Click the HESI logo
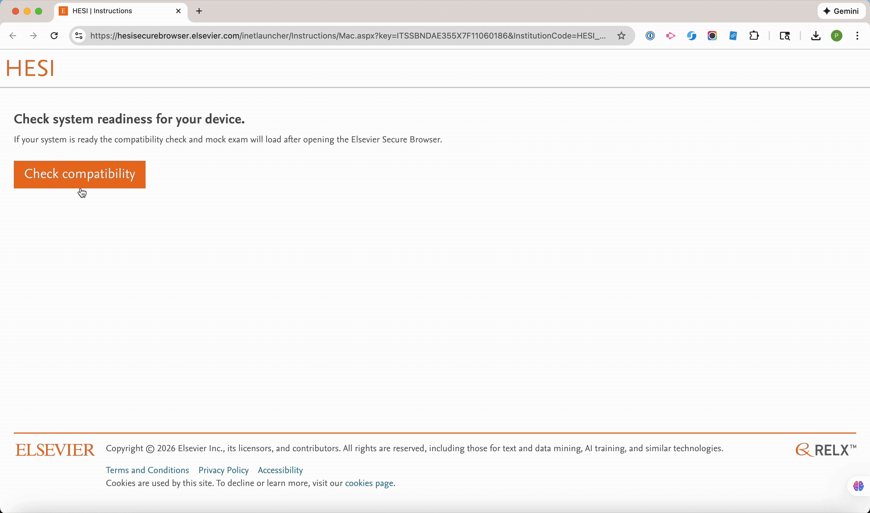Image resolution: width=870 pixels, height=513 pixels. click(30, 68)
